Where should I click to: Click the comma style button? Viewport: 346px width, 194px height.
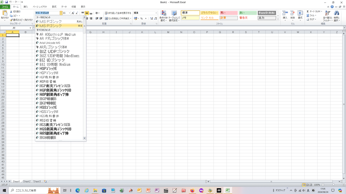coord(146,18)
